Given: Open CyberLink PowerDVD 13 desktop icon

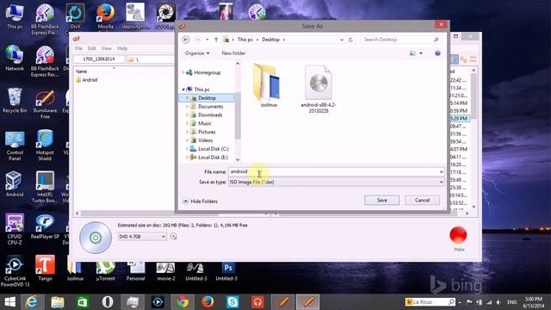Looking at the screenshot, I should 15,271.
